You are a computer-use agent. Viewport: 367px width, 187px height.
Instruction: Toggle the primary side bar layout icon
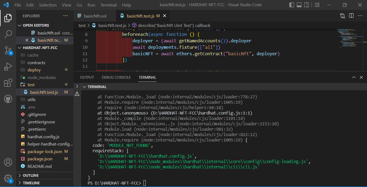point(292,5)
